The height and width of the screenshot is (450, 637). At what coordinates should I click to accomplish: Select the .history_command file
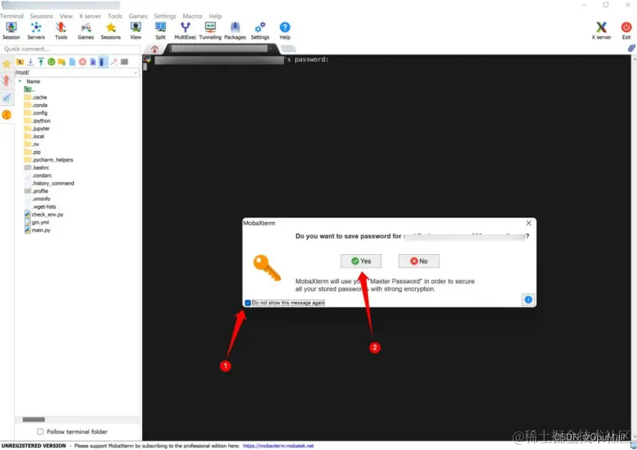click(x=49, y=184)
